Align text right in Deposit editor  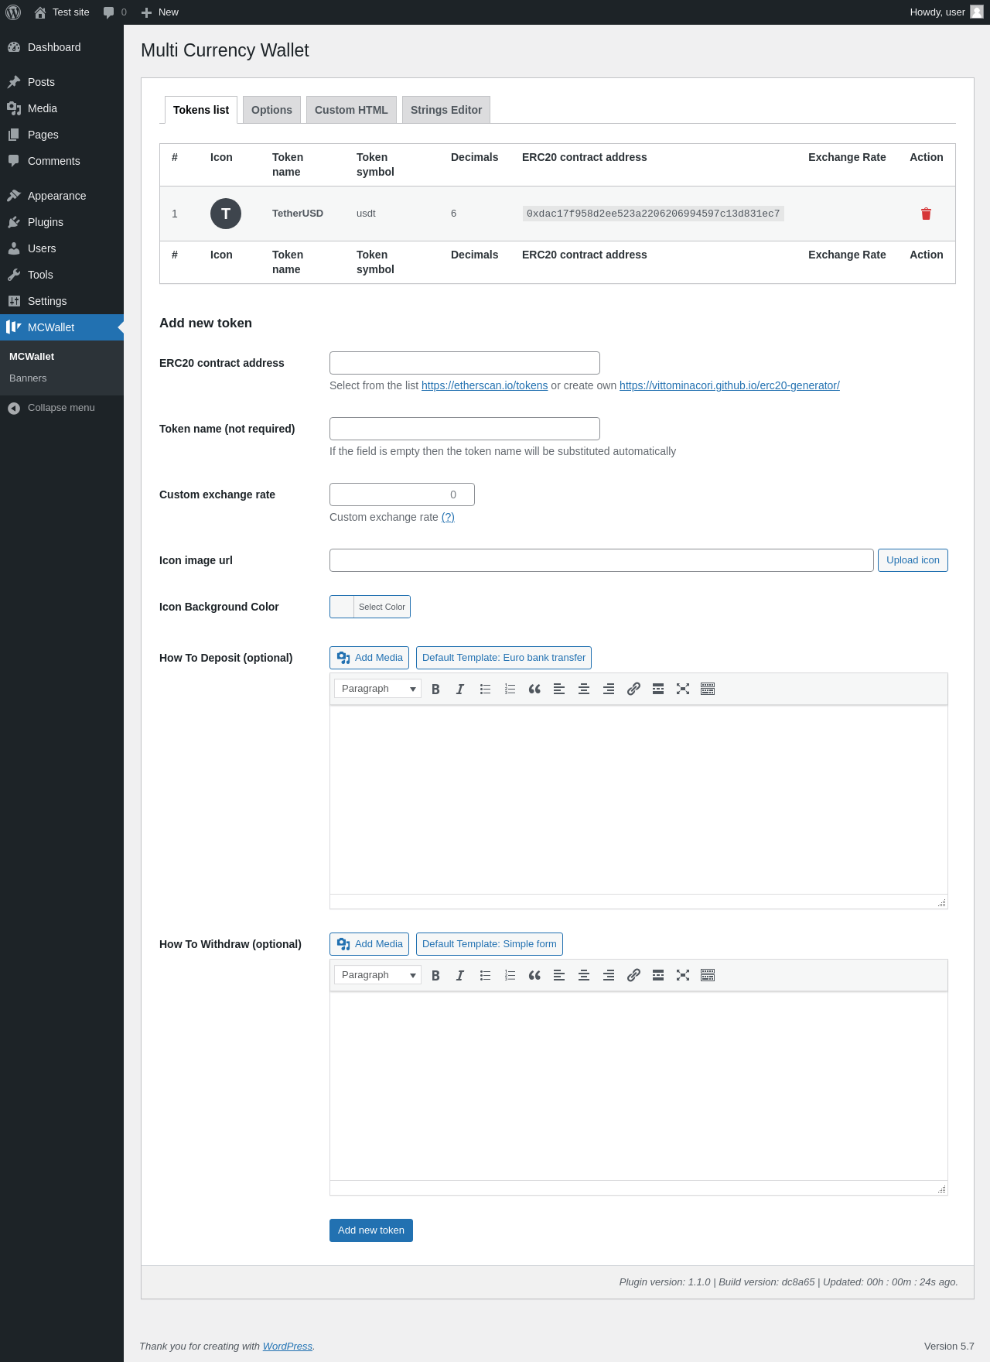click(x=609, y=689)
